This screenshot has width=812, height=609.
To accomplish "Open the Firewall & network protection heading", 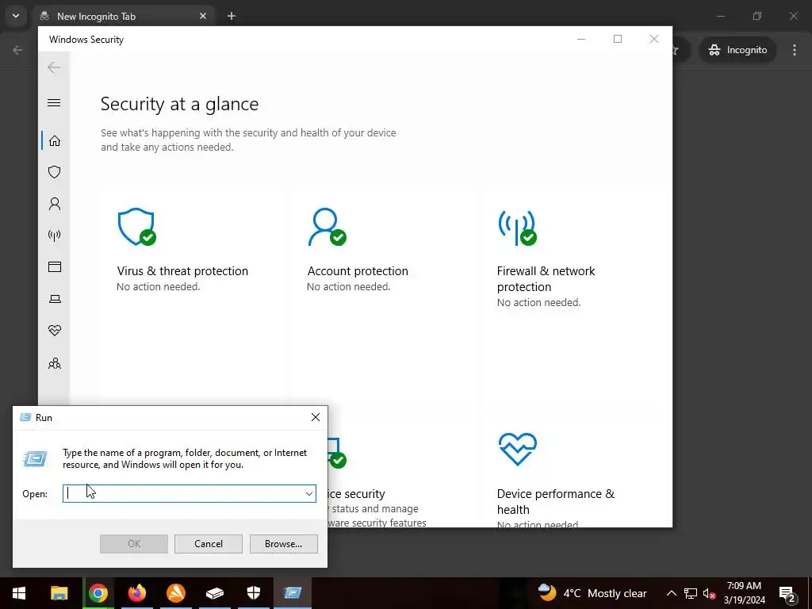I will click(546, 278).
